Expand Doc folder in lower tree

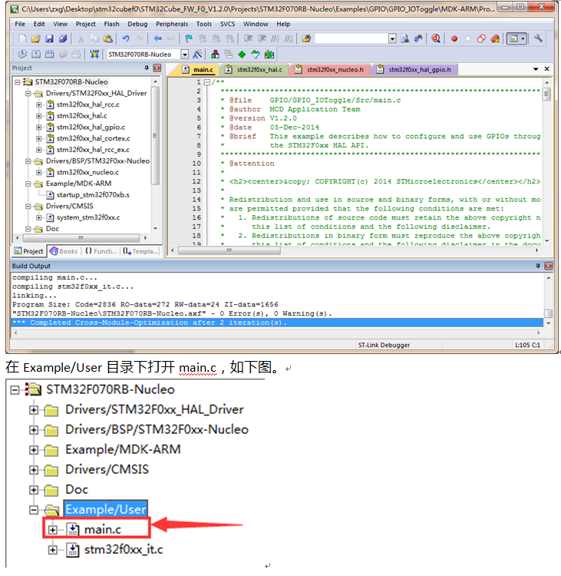tap(34, 490)
